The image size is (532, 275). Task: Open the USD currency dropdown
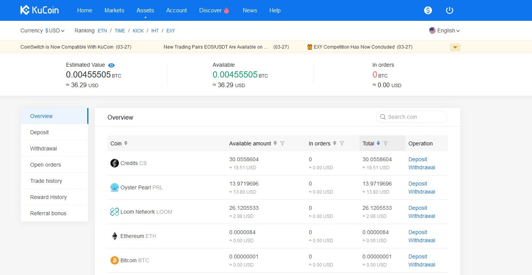(55, 30)
